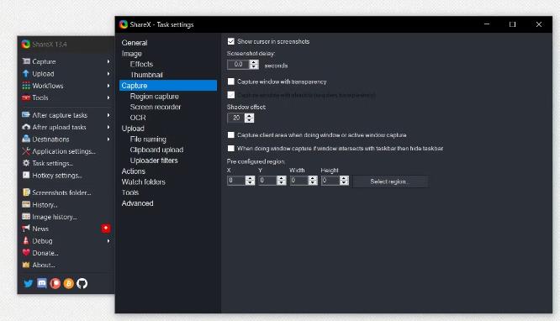Click the Shadow offset value field
560x321 pixels.
point(236,118)
